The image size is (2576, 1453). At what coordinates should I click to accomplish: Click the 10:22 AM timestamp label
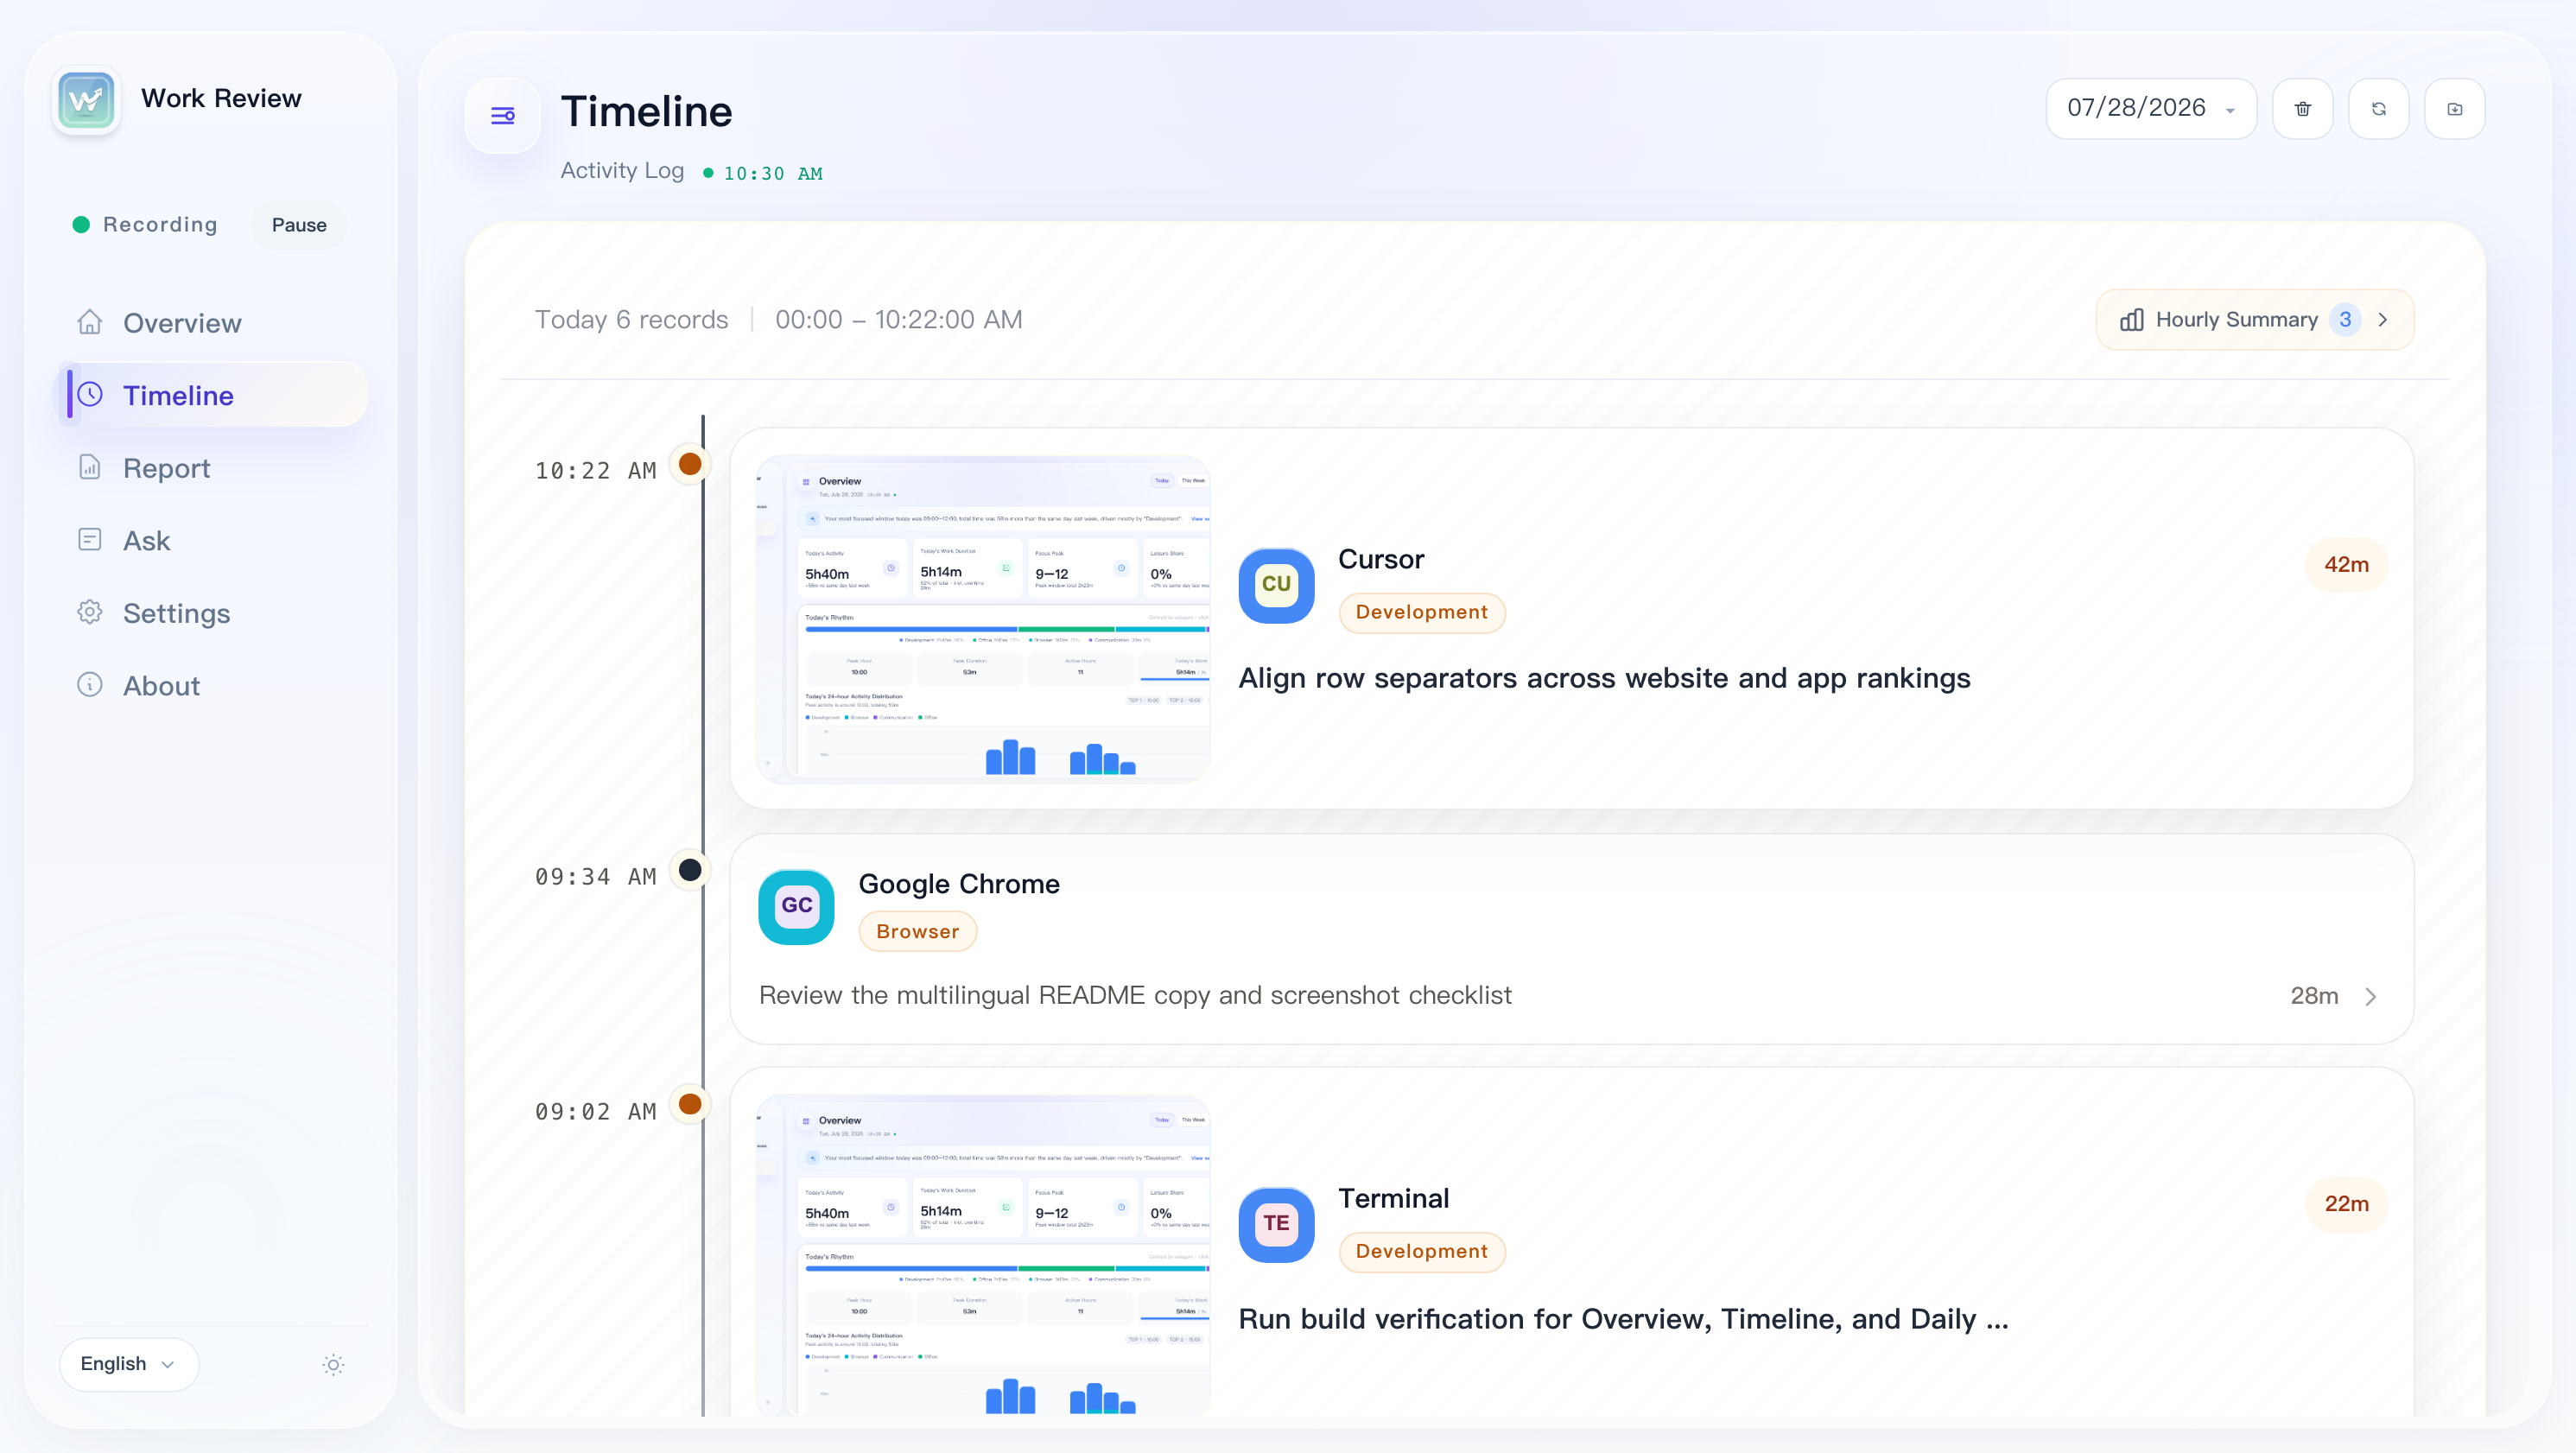[x=595, y=471]
